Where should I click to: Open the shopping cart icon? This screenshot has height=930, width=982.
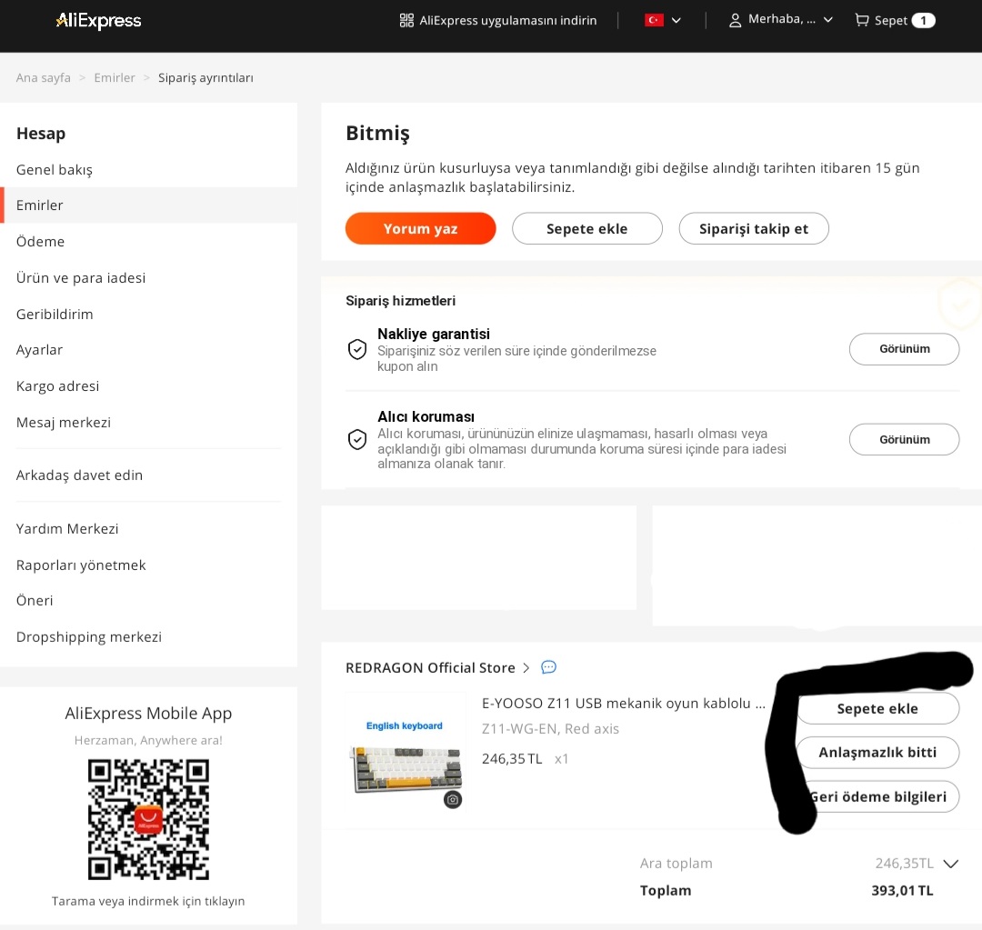862,20
